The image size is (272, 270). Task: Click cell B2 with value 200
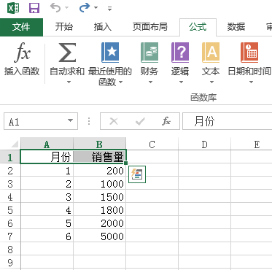pos(99,171)
